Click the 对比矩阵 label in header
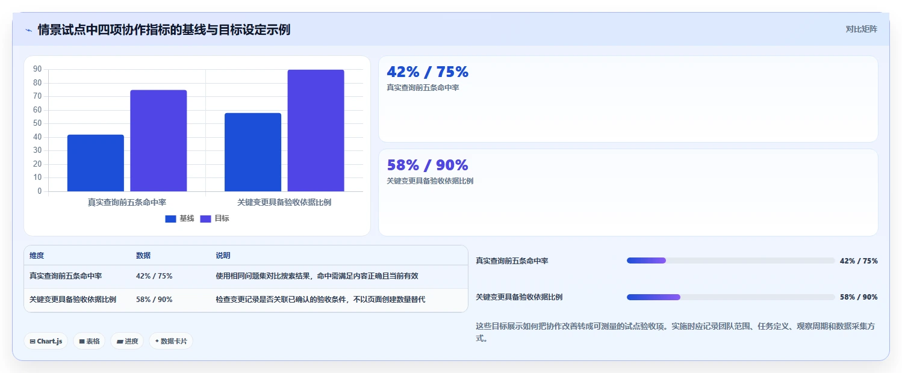The height and width of the screenshot is (373, 902). 862,29
